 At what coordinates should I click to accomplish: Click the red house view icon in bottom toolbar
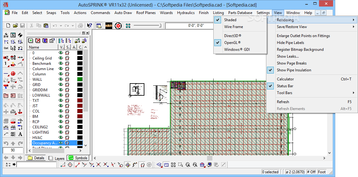coord(202,165)
